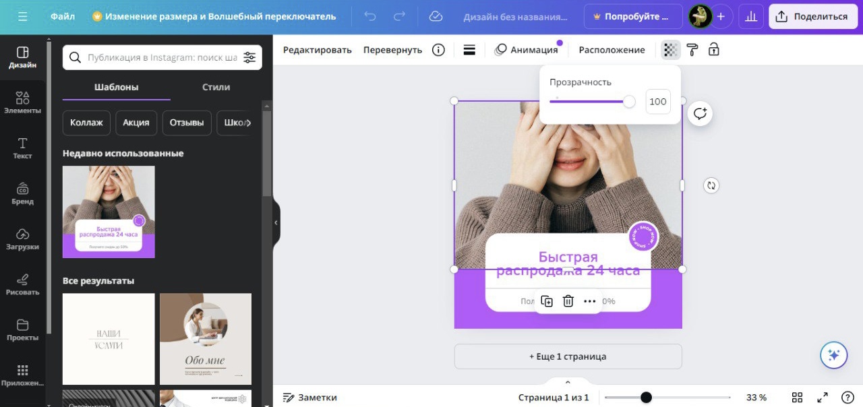This screenshot has width=863, height=407.
Task: Enter fullscreen presentation mode
Action: 822,398
